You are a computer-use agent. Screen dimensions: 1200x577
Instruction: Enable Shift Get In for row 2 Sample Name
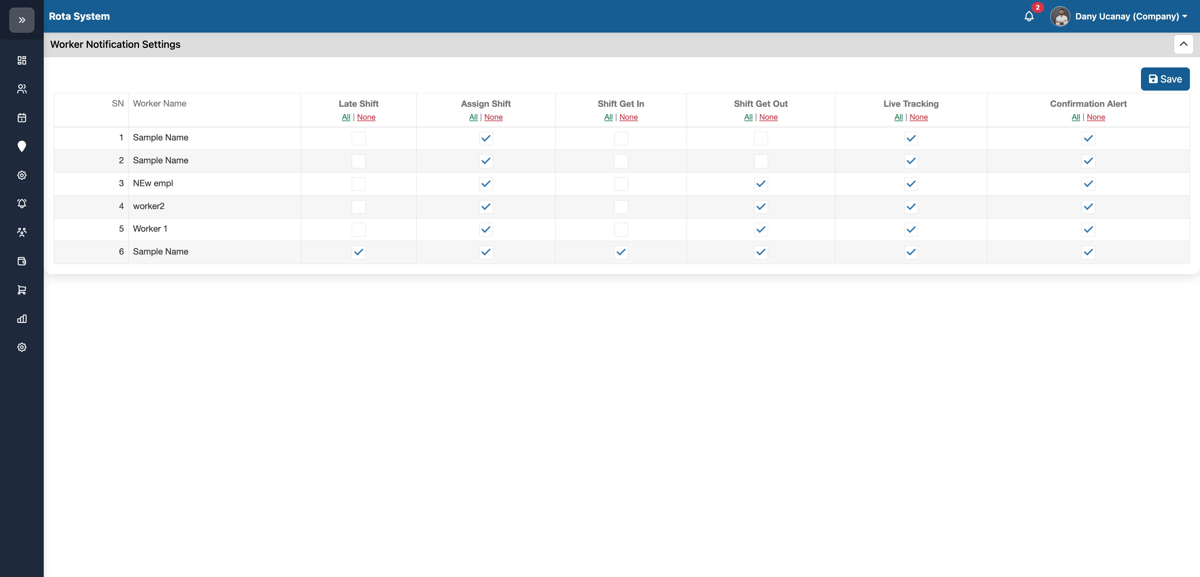coord(620,161)
